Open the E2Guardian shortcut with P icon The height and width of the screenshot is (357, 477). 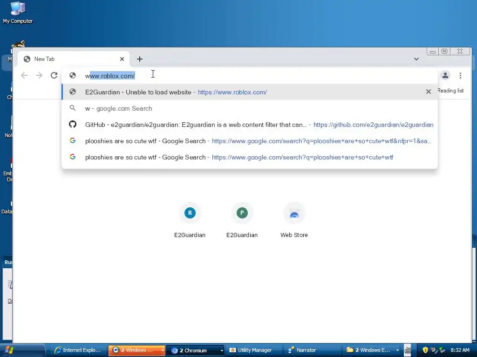point(242,220)
